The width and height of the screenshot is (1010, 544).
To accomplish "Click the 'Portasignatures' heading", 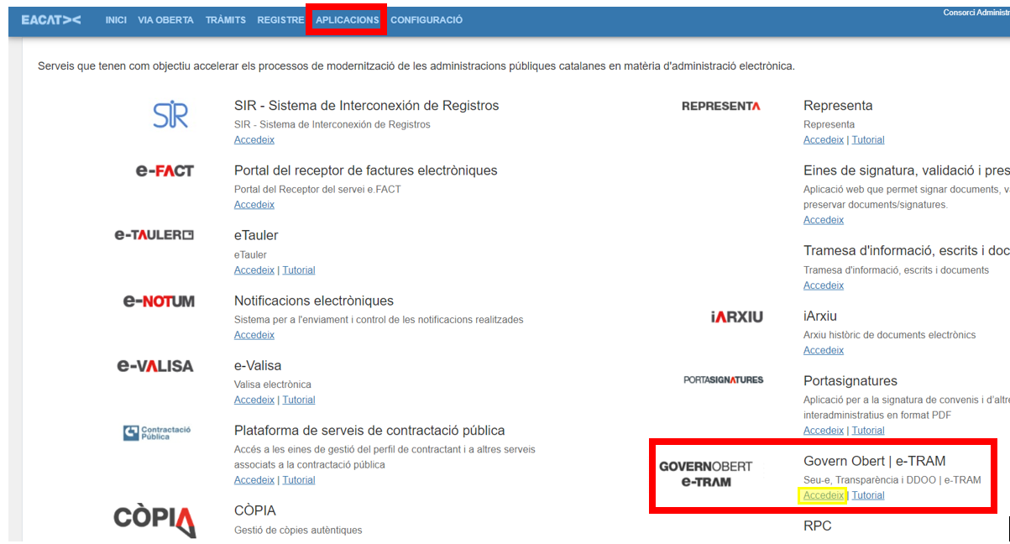I will point(850,381).
